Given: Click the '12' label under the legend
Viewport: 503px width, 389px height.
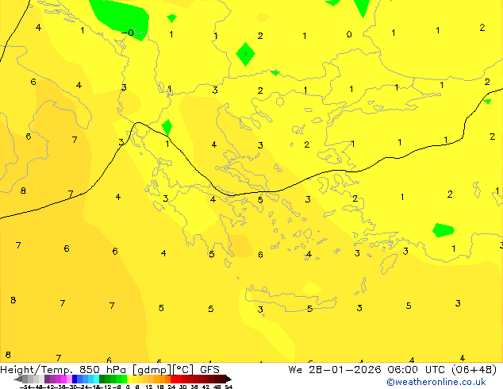Looking at the screenshot, I should 148,387.
